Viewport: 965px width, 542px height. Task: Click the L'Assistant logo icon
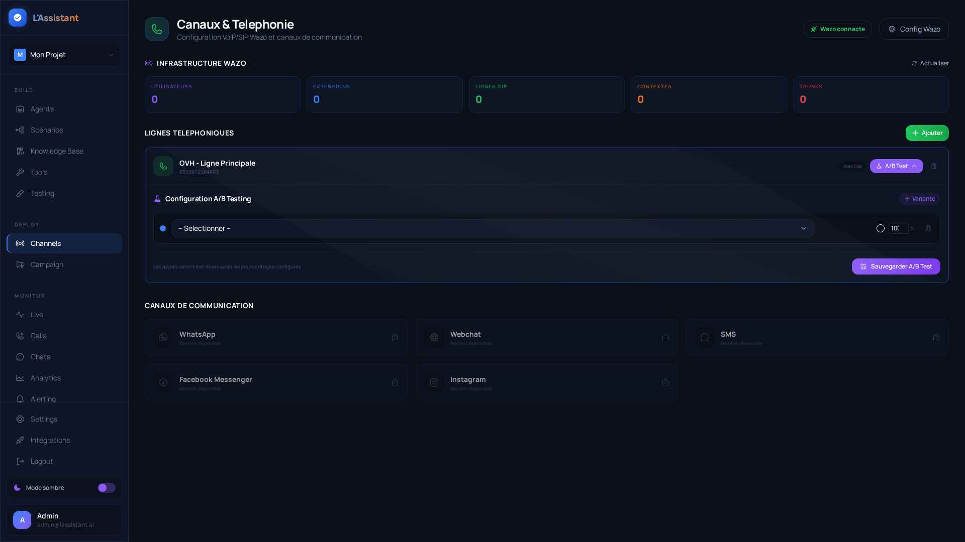[x=18, y=18]
